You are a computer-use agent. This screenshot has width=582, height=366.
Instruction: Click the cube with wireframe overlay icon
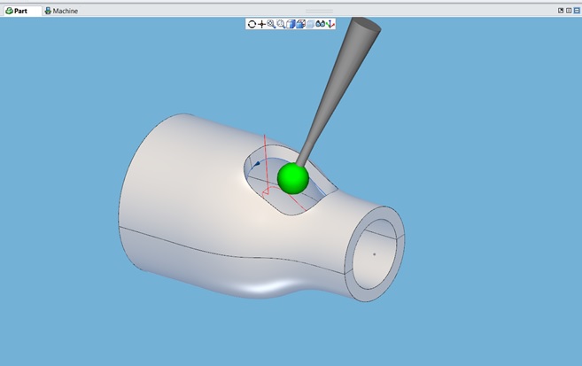[300, 24]
